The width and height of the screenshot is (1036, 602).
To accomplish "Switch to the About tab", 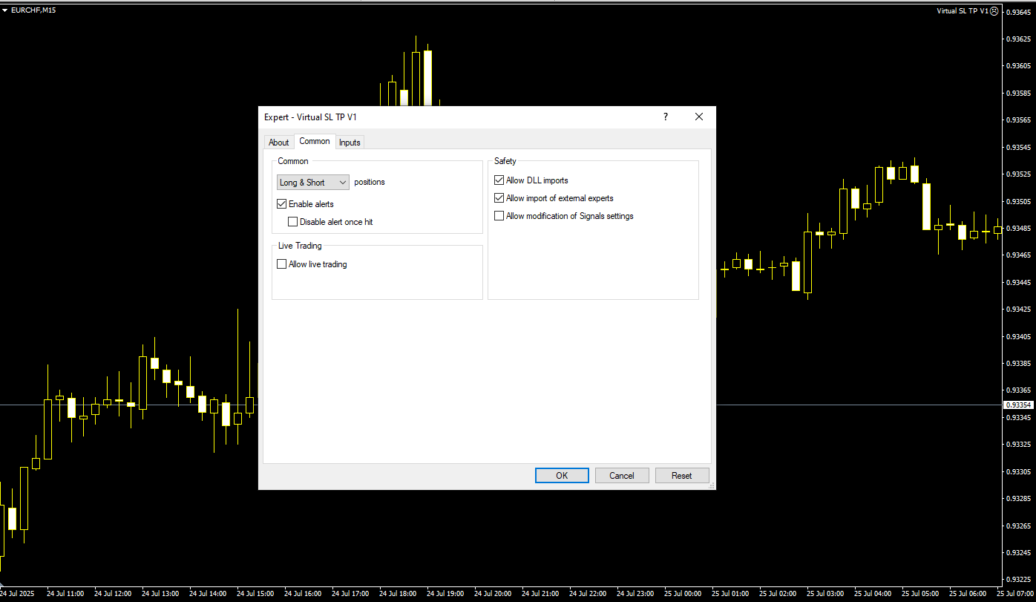I will pos(278,143).
